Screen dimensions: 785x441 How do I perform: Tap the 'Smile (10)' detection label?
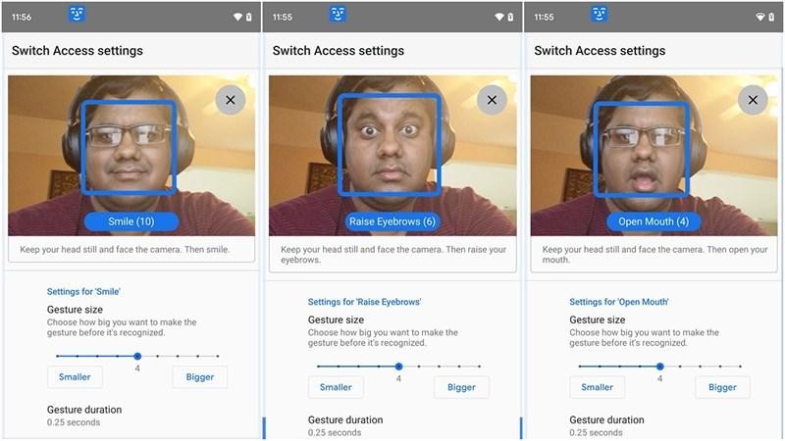(x=131, y=221)
